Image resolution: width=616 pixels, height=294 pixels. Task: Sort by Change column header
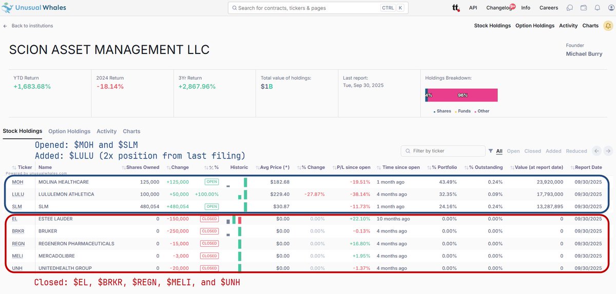pos(178,167)
